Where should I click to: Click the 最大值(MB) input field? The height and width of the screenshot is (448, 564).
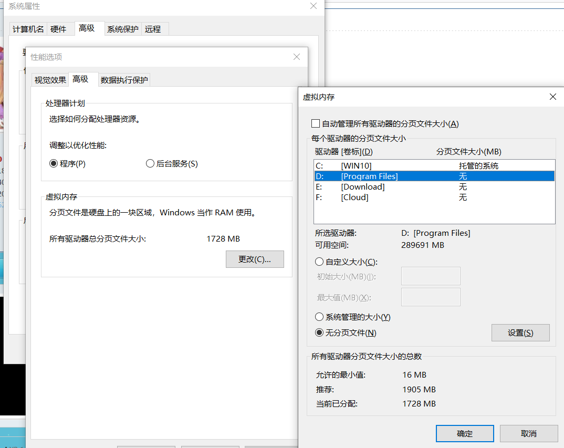pyautogui.click(x=431, y=297)
